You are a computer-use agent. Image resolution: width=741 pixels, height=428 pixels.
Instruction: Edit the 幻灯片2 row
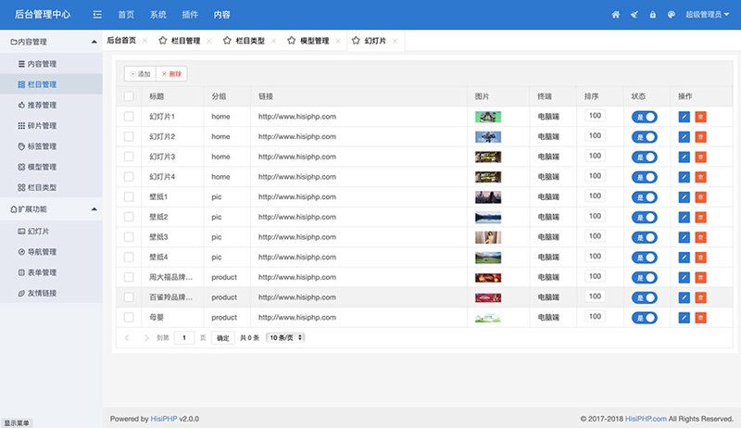click(684, 137)
